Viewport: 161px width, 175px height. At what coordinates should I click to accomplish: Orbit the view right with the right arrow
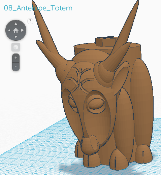point(23,30)
